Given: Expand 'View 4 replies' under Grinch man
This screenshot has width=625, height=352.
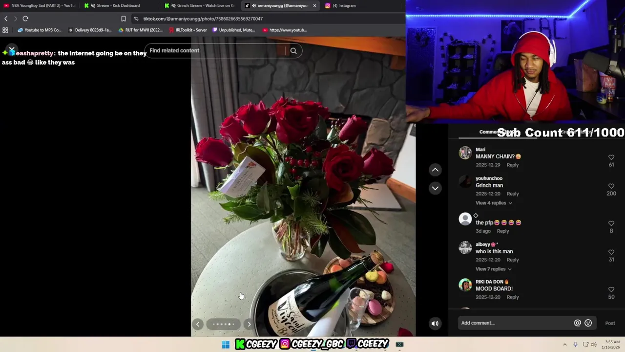Looking at the screenshot, I should tap(494, 203).
